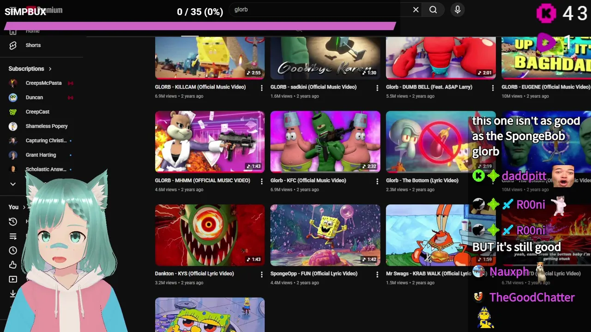Open GLORB - MHMM video thumbnail
Screen dimensions: 591x332
click(210, 142)
